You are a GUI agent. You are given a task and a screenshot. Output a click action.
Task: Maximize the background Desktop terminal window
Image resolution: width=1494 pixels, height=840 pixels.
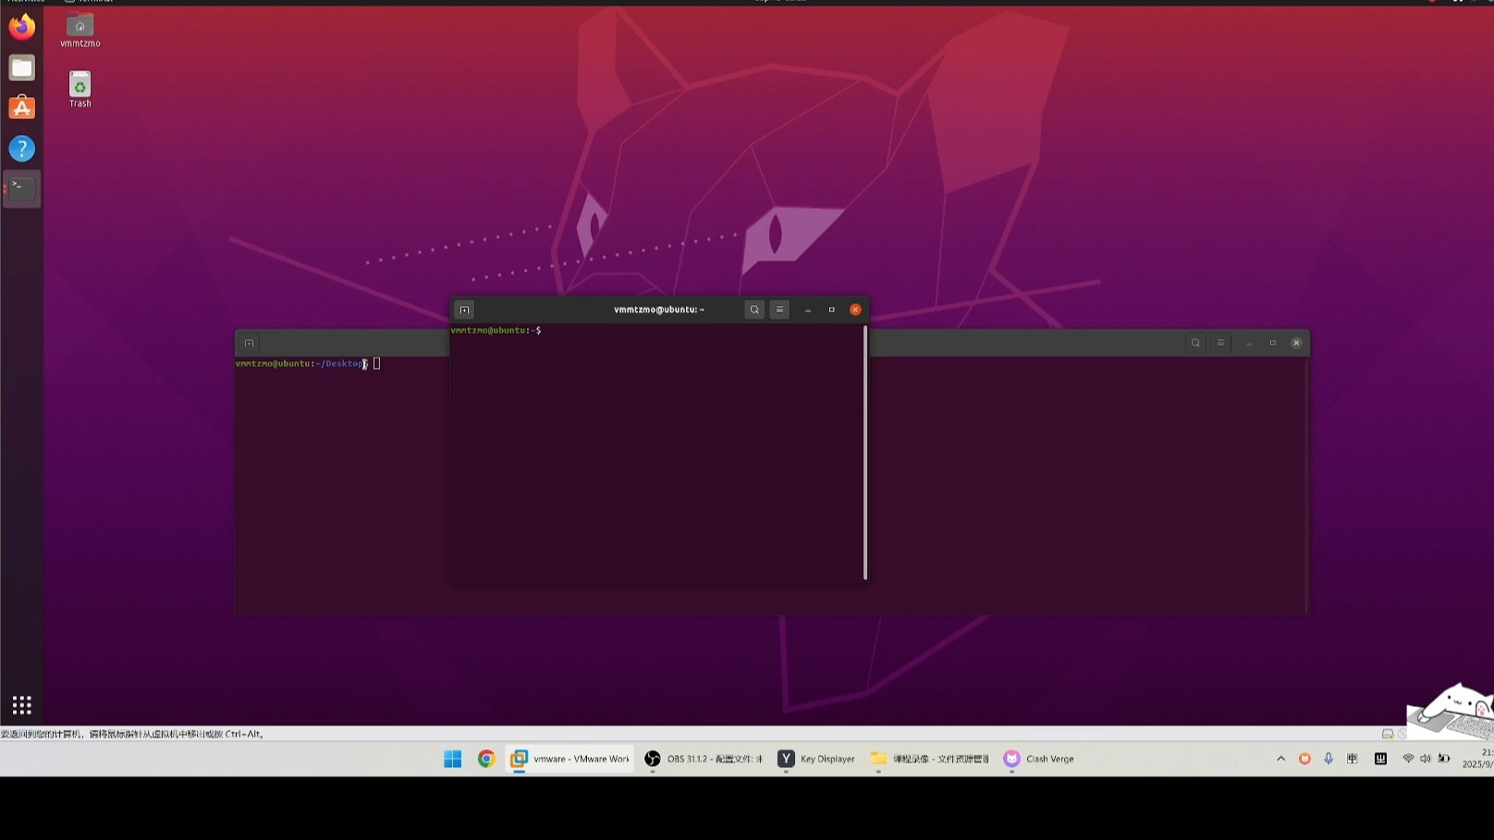click(1273, 343)
